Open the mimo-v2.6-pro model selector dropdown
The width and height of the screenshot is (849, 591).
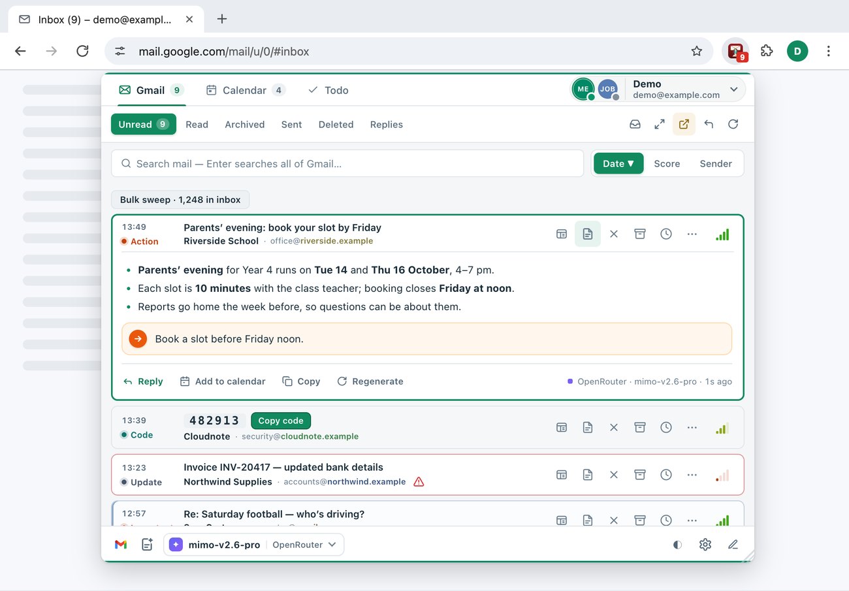254,545
